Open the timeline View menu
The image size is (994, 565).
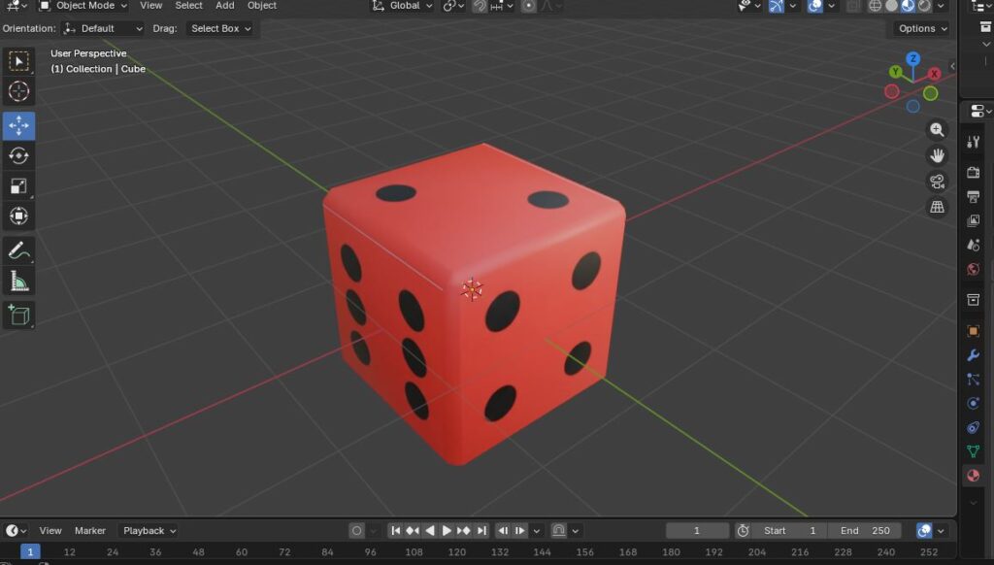[x=50, y=531]
